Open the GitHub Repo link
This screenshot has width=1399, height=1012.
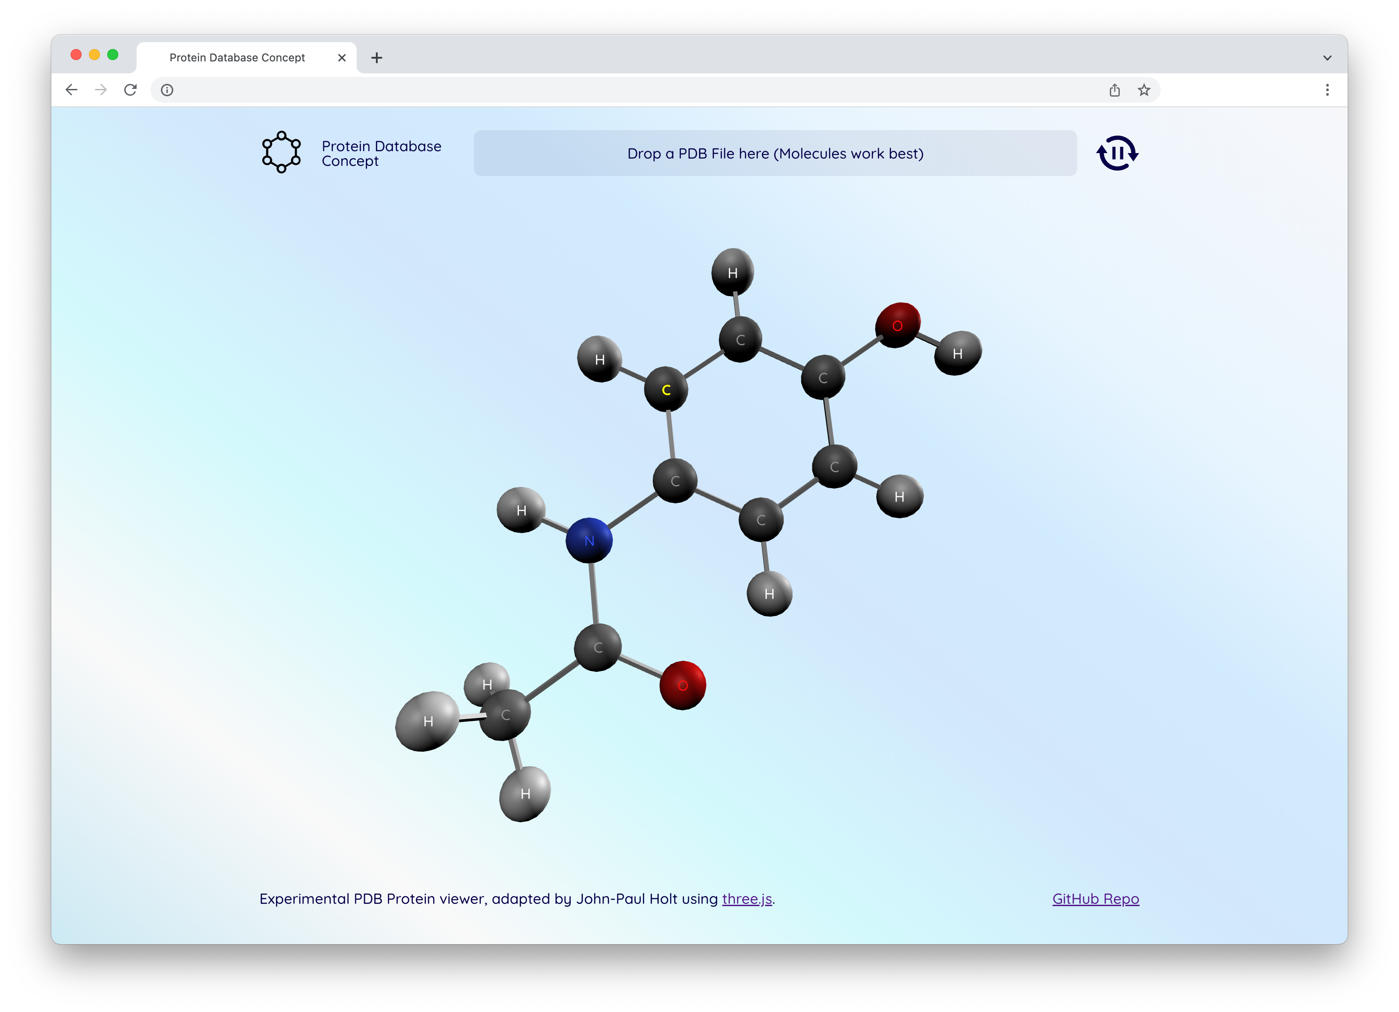(x=1095, y=898)
